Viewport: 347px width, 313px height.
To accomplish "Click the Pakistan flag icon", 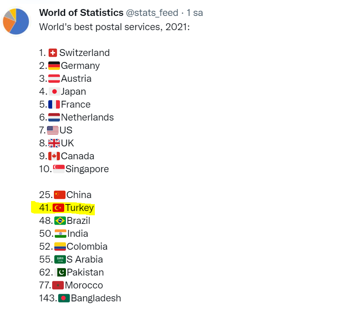I will pyautogui.click(x=60, y=273).
